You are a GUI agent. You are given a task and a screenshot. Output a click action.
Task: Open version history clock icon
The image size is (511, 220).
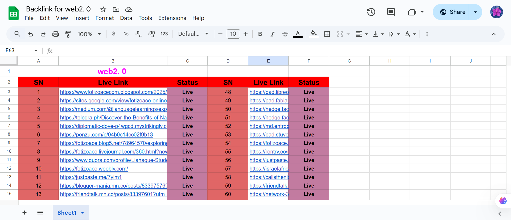[x=371, y=12]
